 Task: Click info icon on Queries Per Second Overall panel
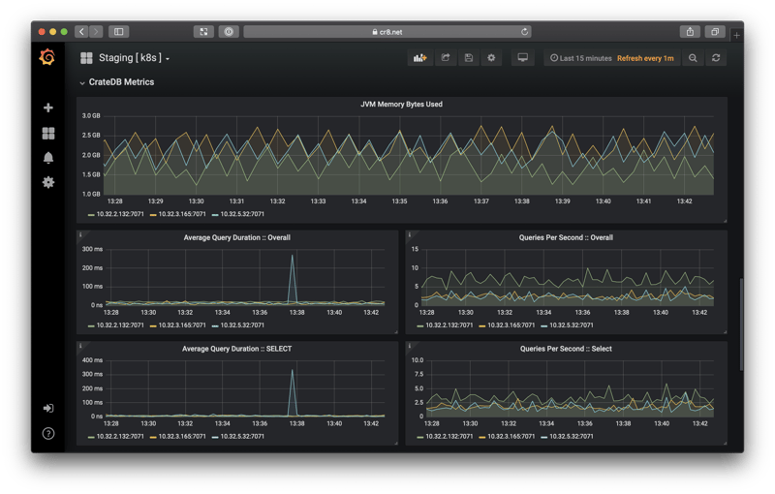pyautogui.click(x=409, y=234)
